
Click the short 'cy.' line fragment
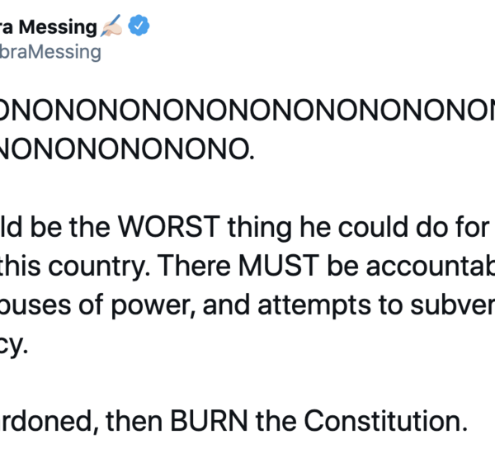pos(14,343)
